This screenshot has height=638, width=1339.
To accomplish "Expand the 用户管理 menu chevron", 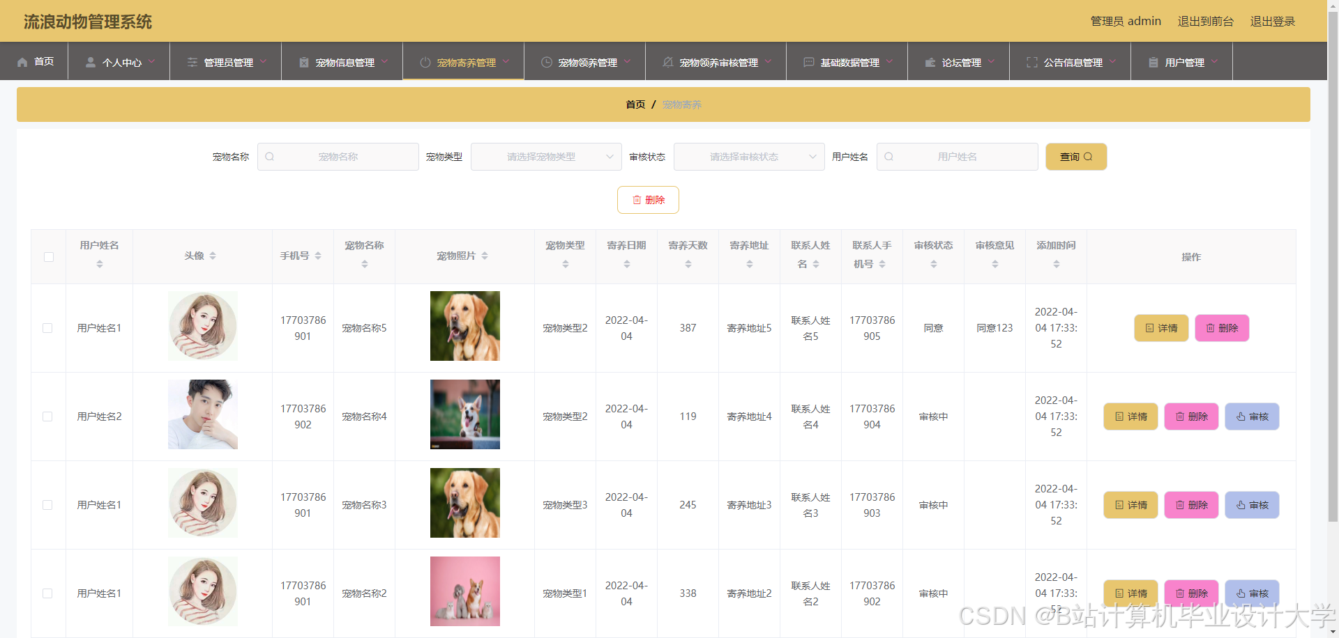I will [x=1215, y=61].
